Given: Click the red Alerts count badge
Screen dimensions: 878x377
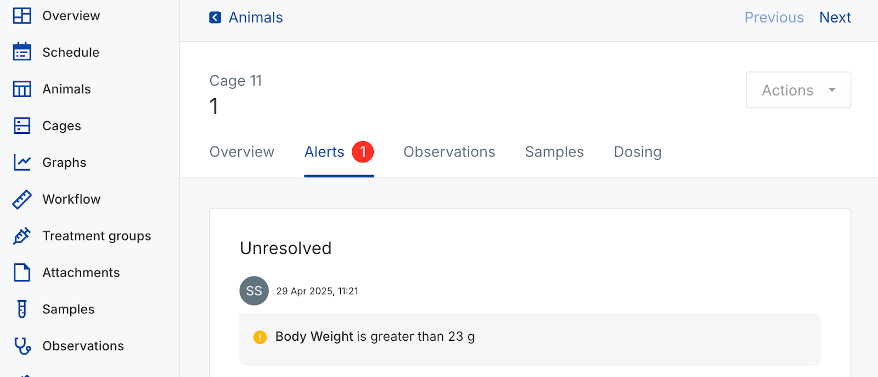Looking at the screenshot, I should pyautogui.click(x=363, y=152).
